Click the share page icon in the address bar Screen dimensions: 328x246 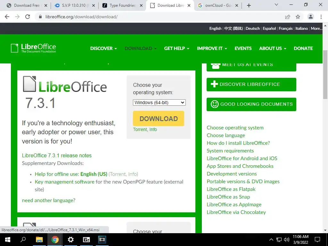click(x=288, y=17)
